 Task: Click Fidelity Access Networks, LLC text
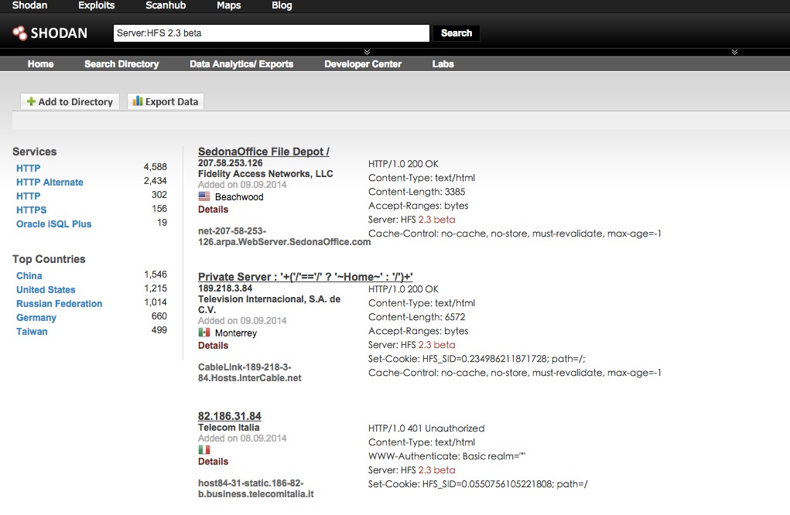coord(265,174)
